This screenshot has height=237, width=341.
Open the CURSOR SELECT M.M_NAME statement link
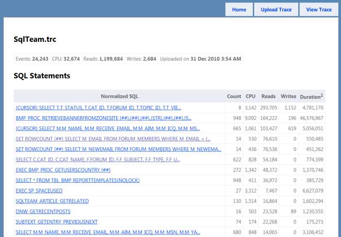coord(108,129)
